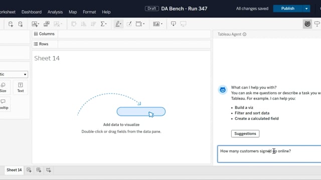Click the New Dashboard tab icon

[x=39, y=170]
